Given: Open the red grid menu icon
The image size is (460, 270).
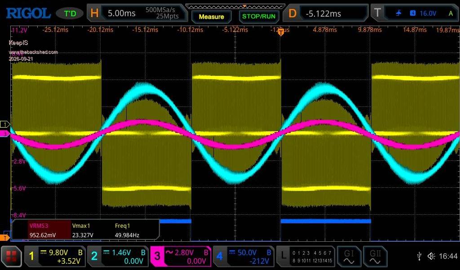Looking at the screenshot, I should pyautogui.click(x=11, y=257).
